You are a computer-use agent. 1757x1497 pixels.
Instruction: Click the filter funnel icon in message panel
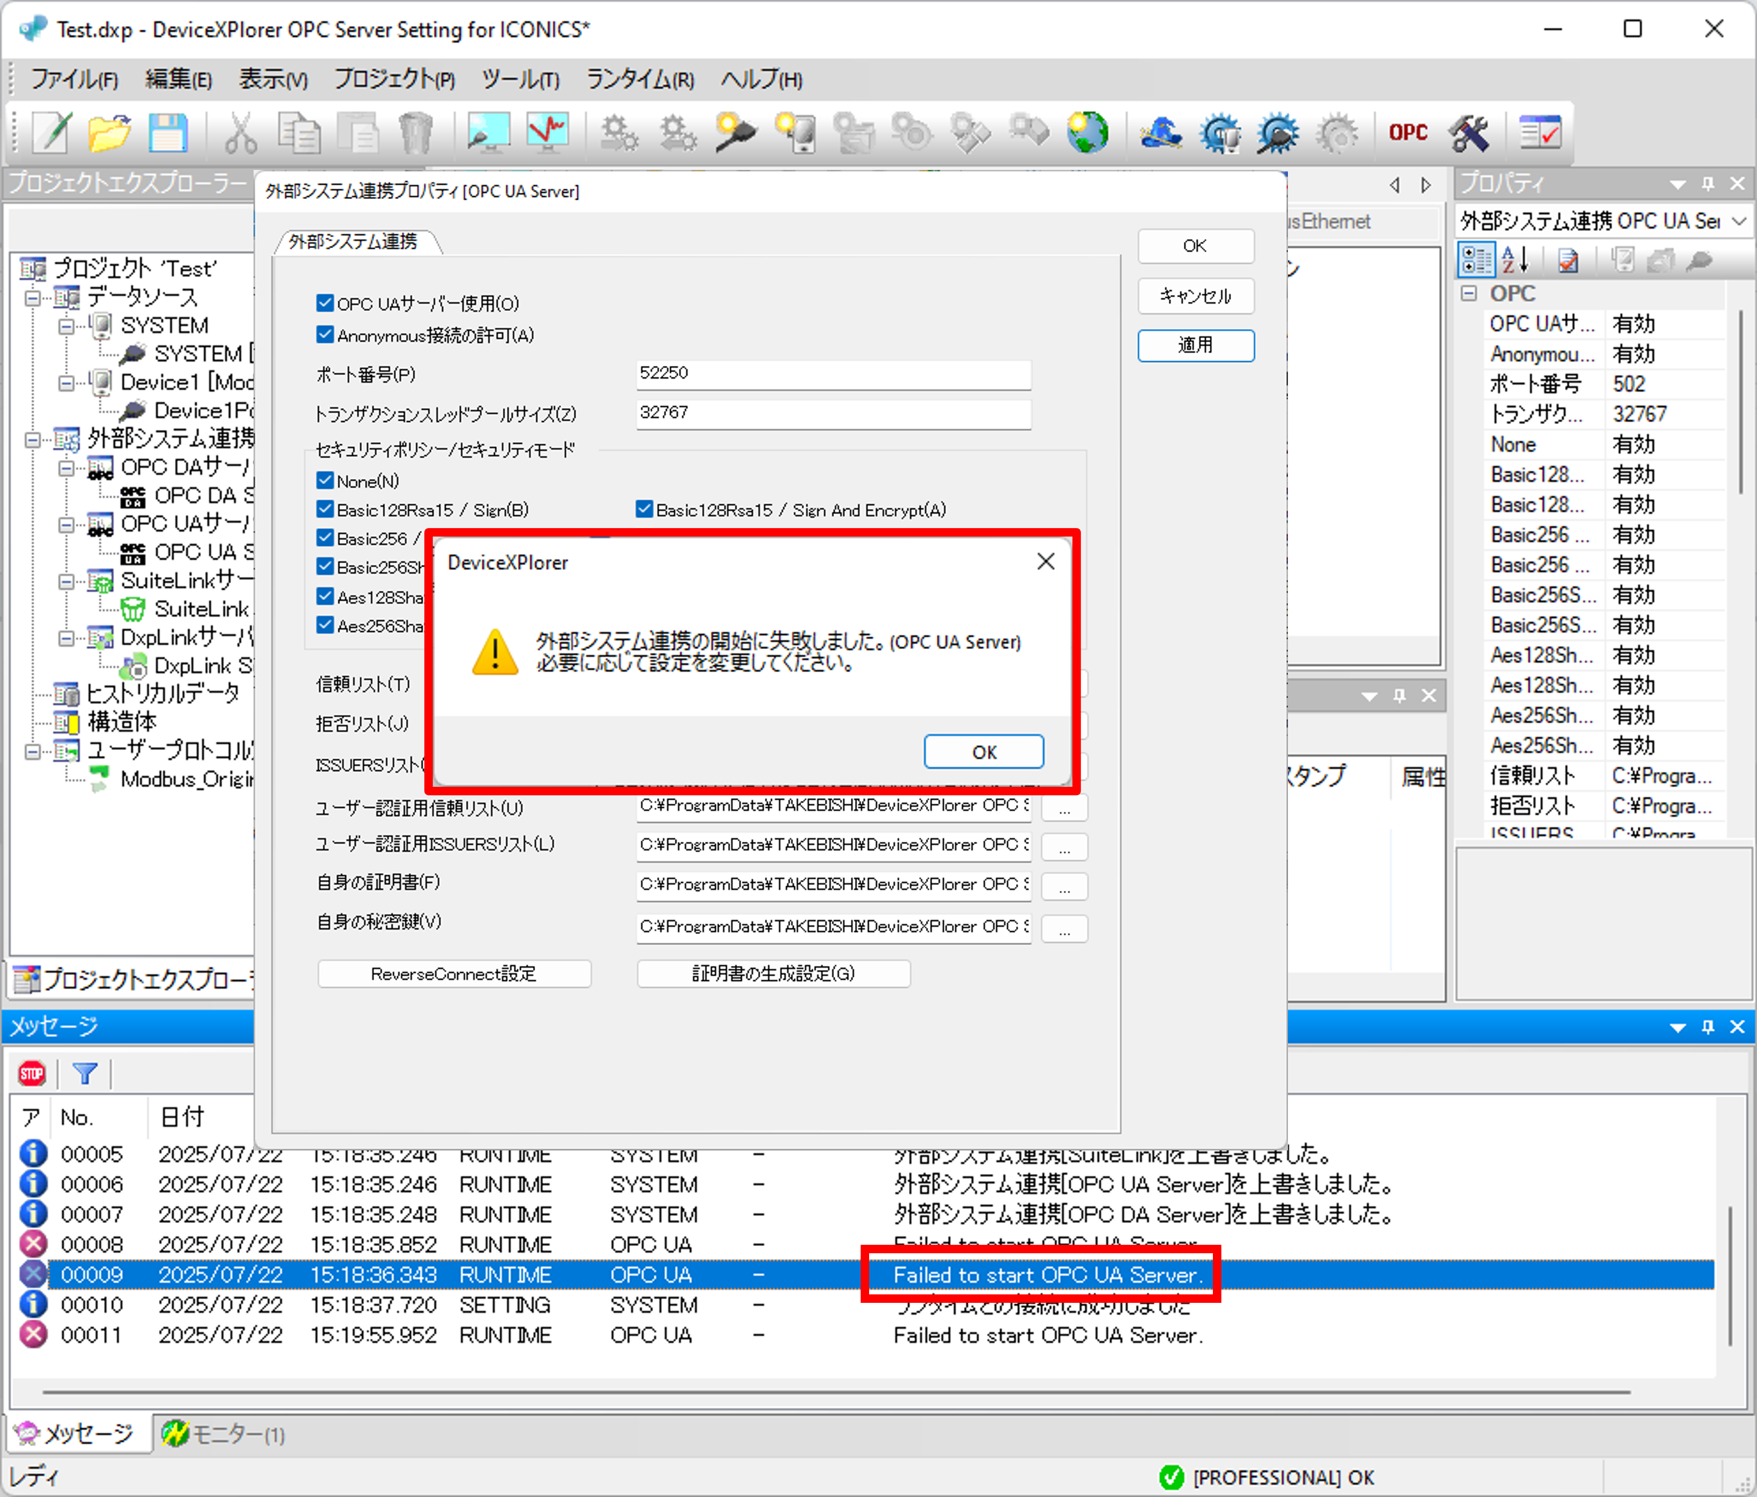point(85,1074)
